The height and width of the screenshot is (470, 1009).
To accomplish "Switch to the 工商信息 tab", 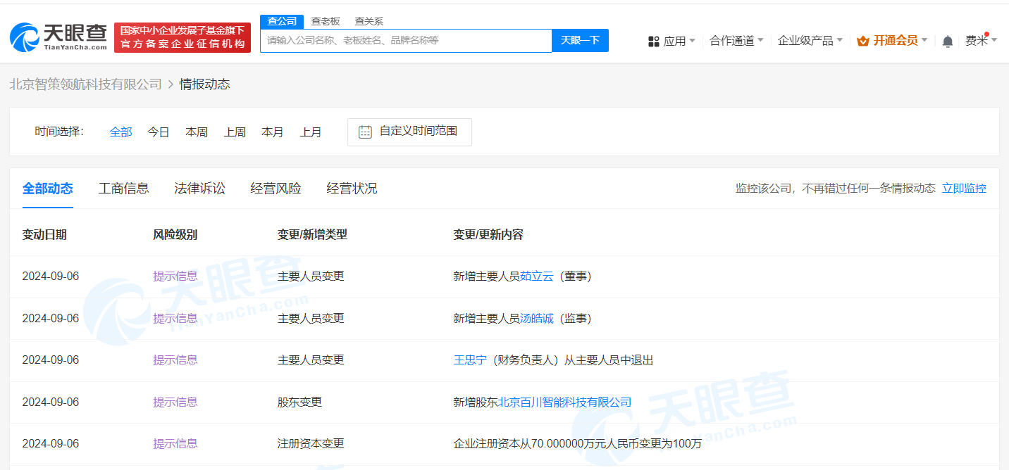I will 124,189.
